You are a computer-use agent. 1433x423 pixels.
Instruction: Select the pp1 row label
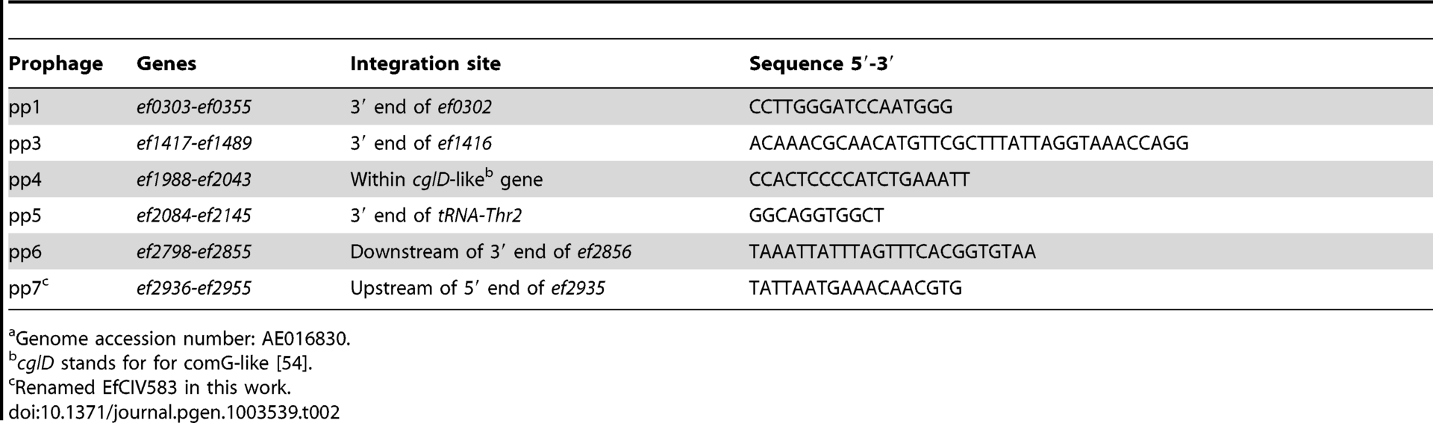[25, 107]
